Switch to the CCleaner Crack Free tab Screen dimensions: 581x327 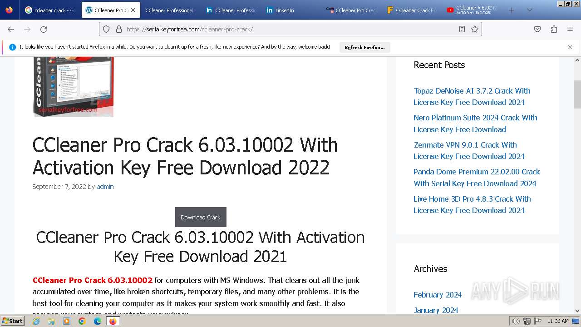tap(411, 10)
